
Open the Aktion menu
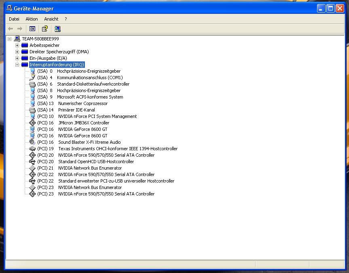[x=32, y=19]
